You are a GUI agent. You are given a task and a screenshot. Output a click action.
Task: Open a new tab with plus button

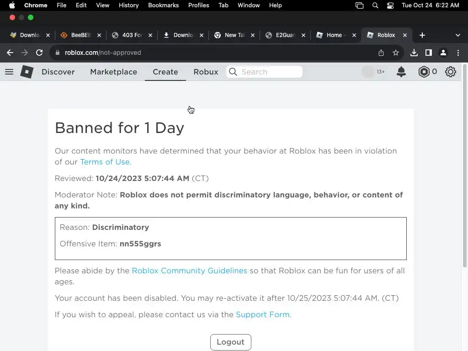click(422, 35)
